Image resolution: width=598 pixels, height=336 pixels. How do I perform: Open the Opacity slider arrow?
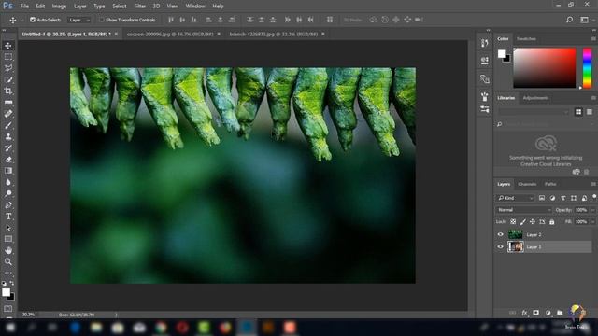[x=592, y=210]
